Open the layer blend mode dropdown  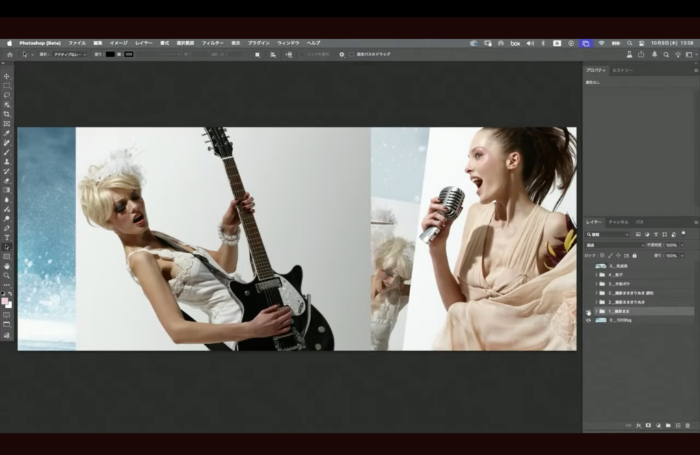coord(614,245)
